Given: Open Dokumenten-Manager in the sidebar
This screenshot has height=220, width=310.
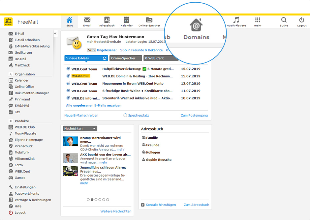Looking at the screenshot, I should click(29, 93).
